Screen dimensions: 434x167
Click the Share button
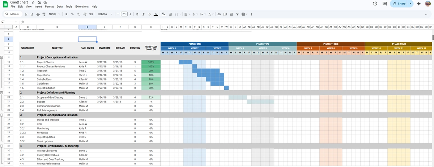[x=399, y=4]
